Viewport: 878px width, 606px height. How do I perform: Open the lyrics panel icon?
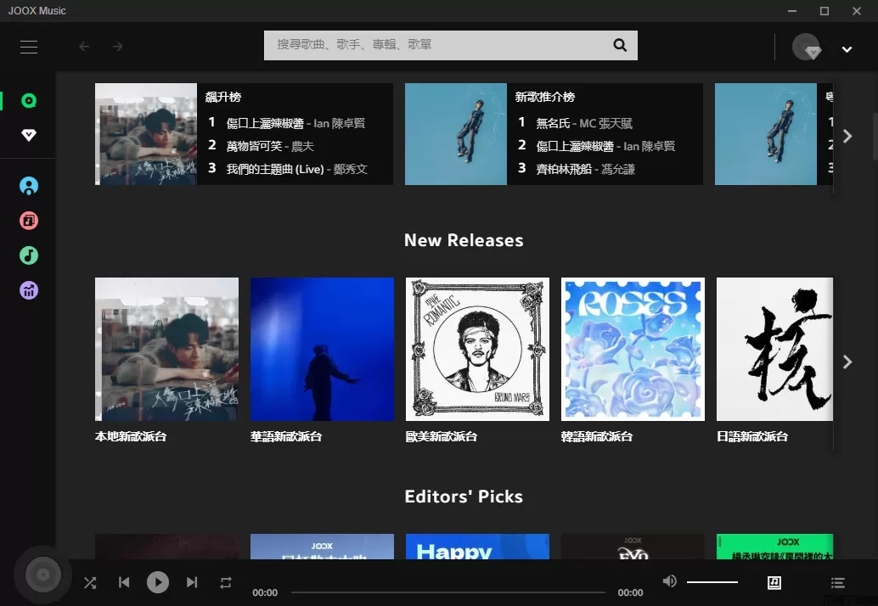(x=774, y=582)
